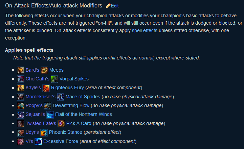Click the Meeps ability icon
The height and width of the screenshot is (149, 244).
(x=44, y=70)
